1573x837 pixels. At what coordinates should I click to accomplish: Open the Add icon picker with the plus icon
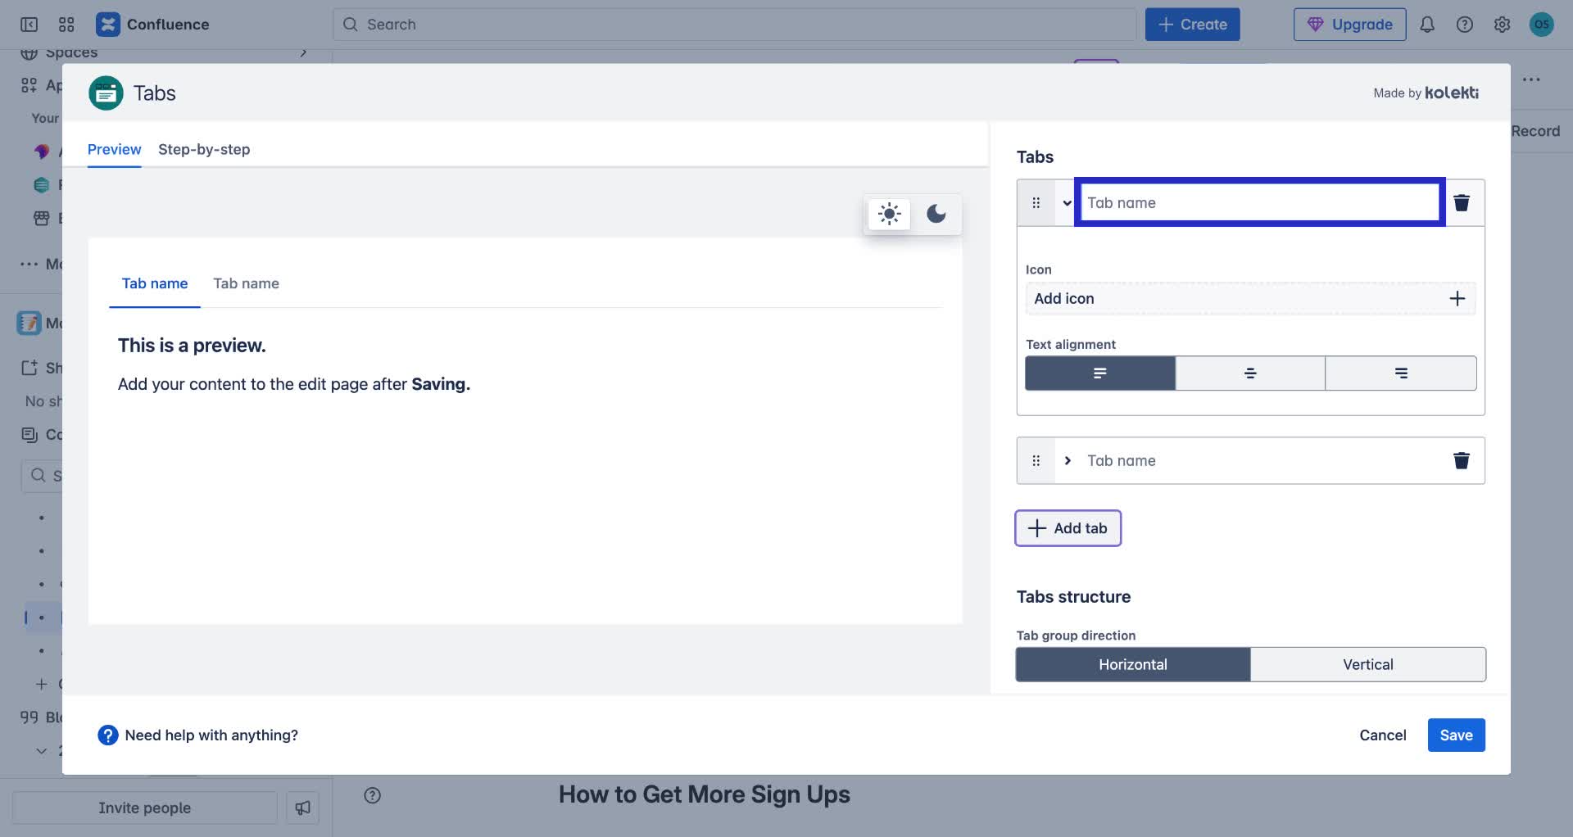[1457, 298]
